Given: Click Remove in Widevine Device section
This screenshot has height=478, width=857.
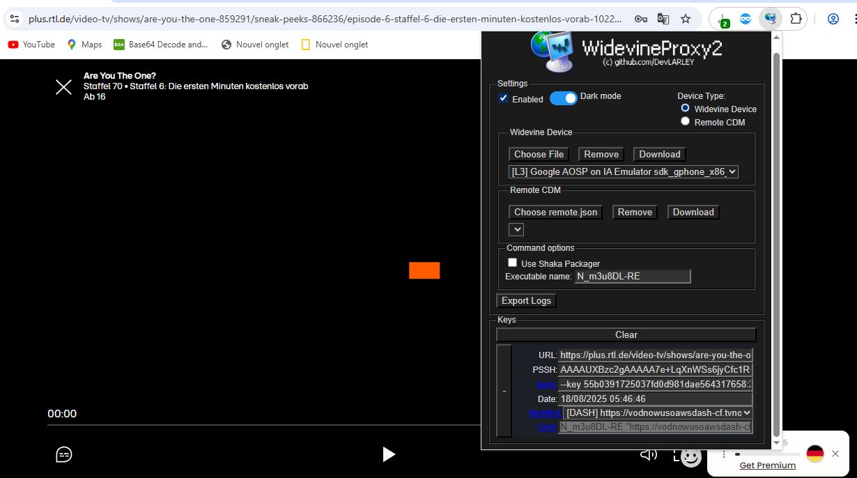Looking at the screenshot, I should [x=601, y=154].
